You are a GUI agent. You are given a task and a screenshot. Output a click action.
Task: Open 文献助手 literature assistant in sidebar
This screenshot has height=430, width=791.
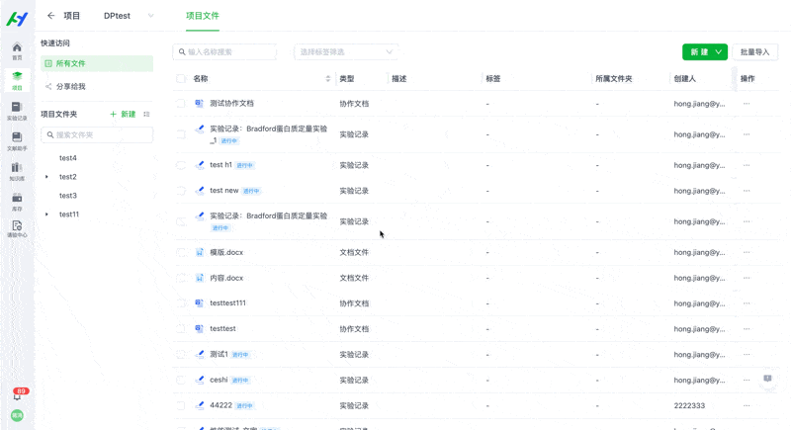pyautogui.click(x=17, y=141)
